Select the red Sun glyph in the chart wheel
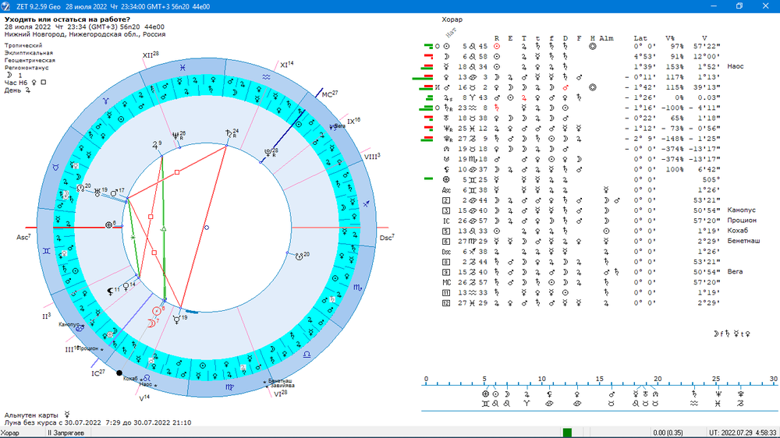The width and height of the screenshot is (780, 438). tap(157, 311)
